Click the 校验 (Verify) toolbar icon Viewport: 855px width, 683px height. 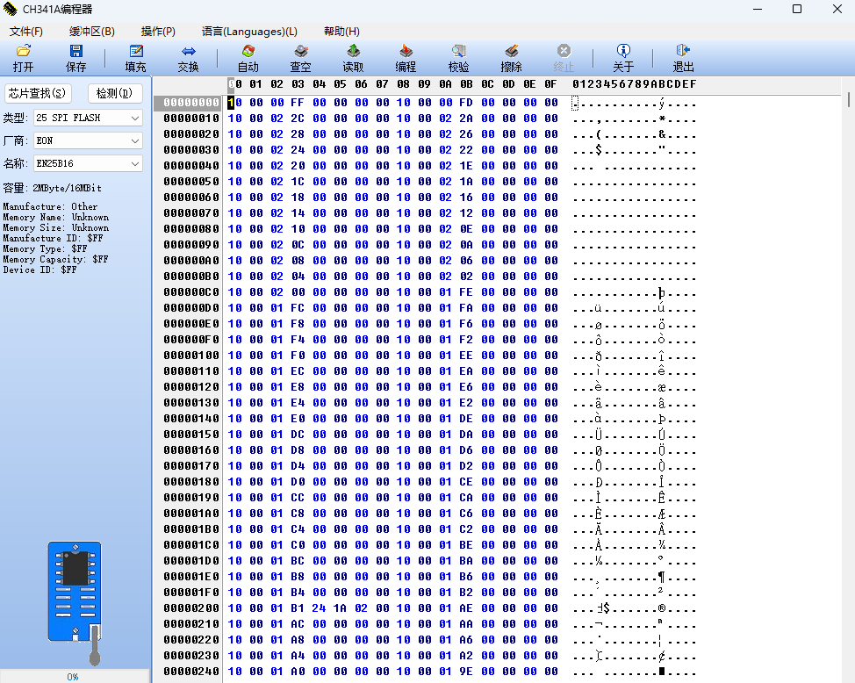pyautogui.click(x=458, y=58)
